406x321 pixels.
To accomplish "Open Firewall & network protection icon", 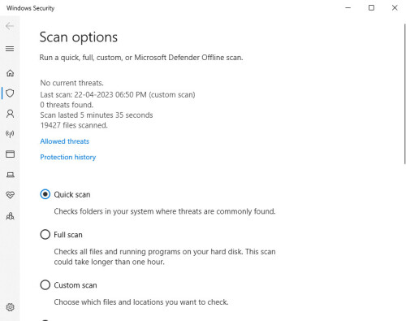I will 10,134.
